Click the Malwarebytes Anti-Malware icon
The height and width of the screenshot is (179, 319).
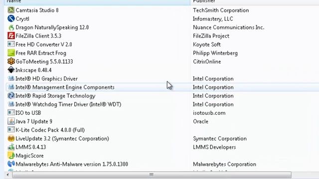pos(11,164)
